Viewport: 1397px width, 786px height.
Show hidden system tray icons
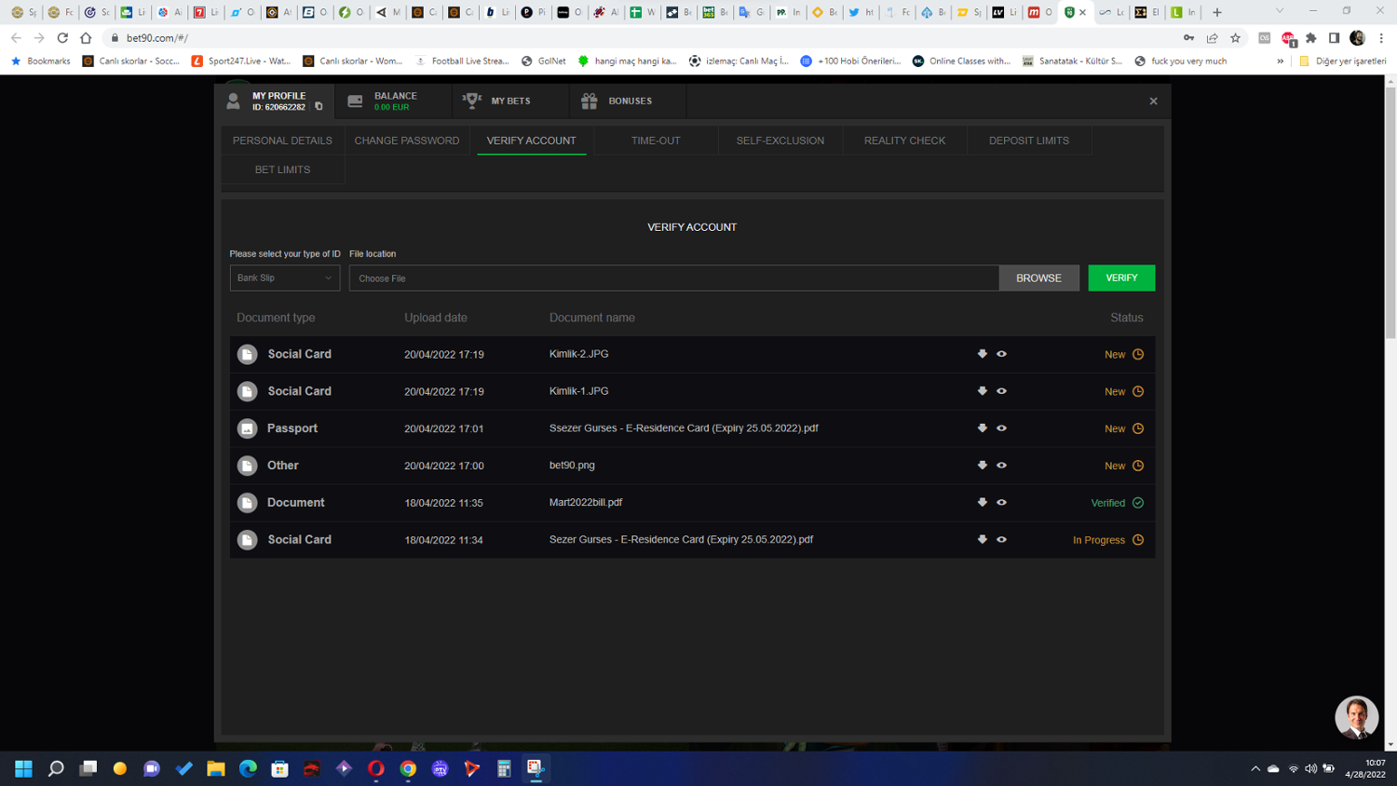point(1255,768)
